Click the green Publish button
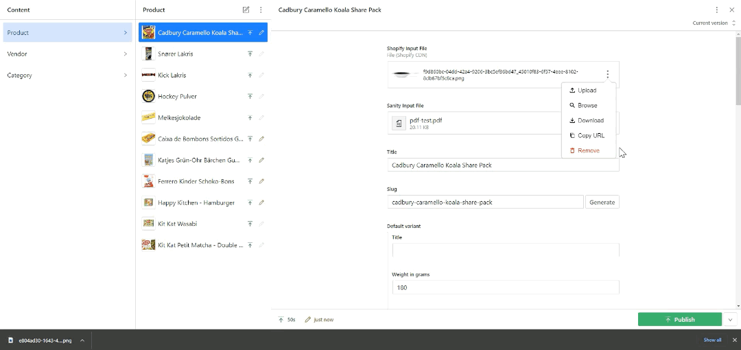The height and width of the screenshot is (350, 741). pyautogui.click(x=679, y=319)
